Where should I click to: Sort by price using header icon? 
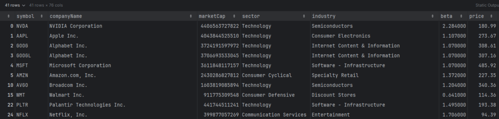point(491,16)
